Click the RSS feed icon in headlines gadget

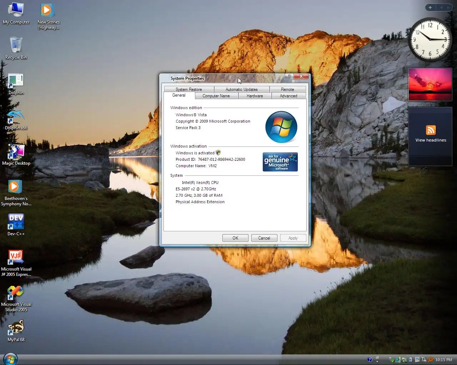(x=431, y=130)
